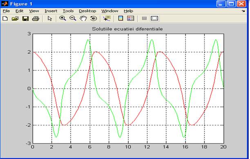Insert a colorbar from the toolbar
Image resolution: width=250 pixels, height=159 pixels.
coord(121,18)
